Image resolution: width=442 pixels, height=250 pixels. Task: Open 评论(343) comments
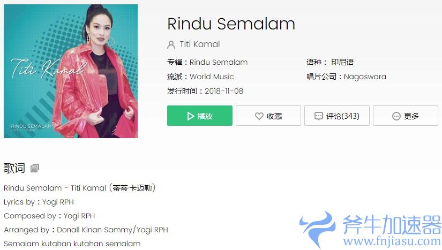pyautogui.click(x=337, y=116)
